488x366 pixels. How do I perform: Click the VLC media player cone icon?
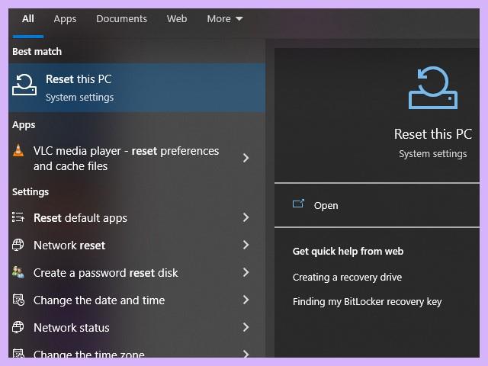coord(18,150)
